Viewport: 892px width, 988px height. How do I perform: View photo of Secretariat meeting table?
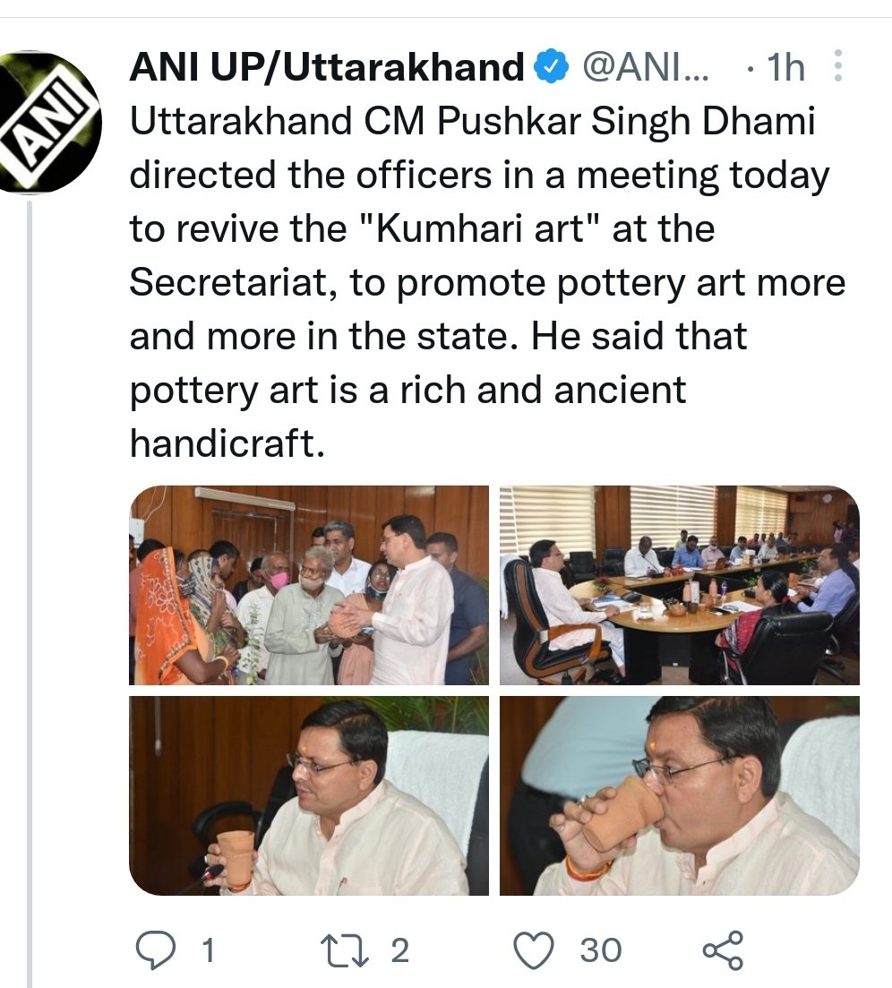click(680, 585)
